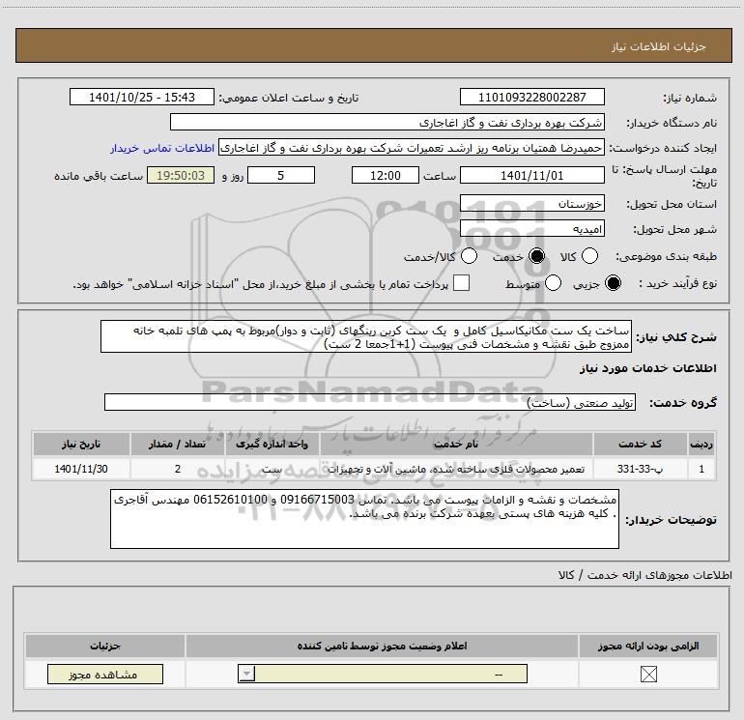Click the service name cell تعمیر محصولات فلزی
Viewport: 744px width, 720px height.
click(456, 469)
